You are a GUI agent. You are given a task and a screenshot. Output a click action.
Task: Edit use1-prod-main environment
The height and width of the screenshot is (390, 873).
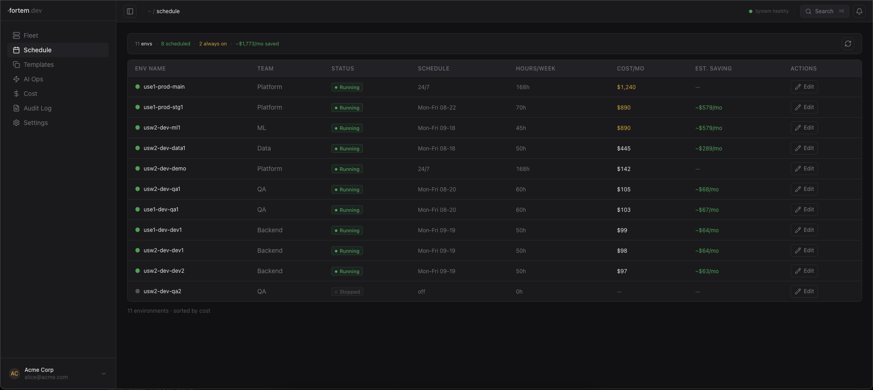(804, 87)
